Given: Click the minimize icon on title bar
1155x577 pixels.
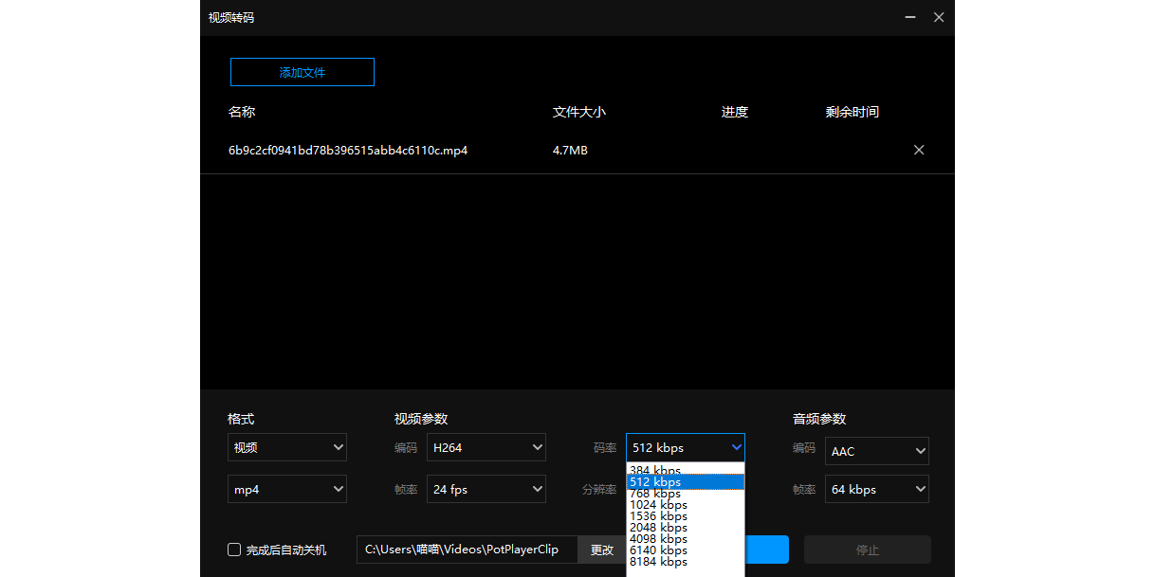Looking at the screenshot, I should point(909,17).
